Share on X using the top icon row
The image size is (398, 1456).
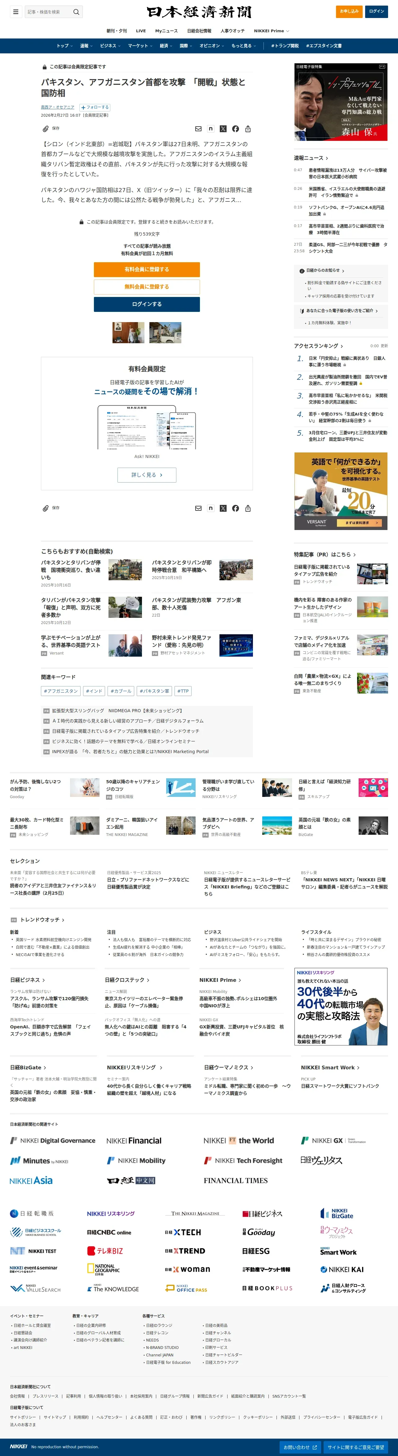click(223, 129)
